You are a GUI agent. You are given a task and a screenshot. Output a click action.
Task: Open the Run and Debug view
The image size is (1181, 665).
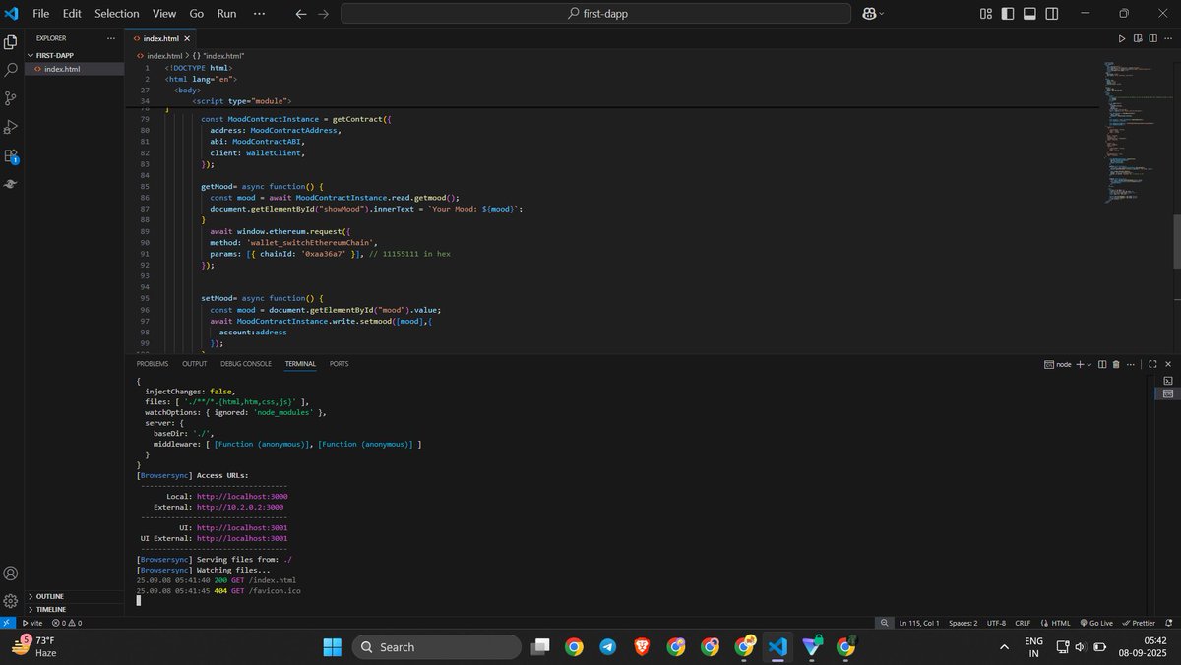[x=11, y=127]
